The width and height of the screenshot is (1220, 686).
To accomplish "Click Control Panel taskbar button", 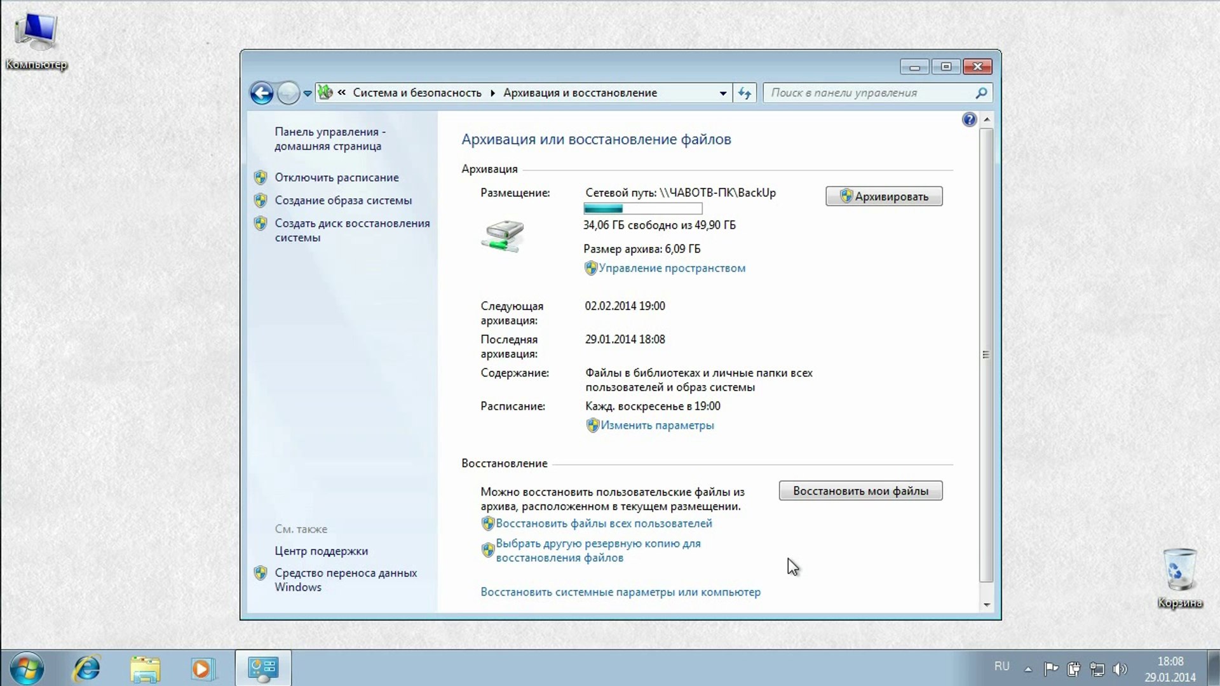I will click(263, 668).
